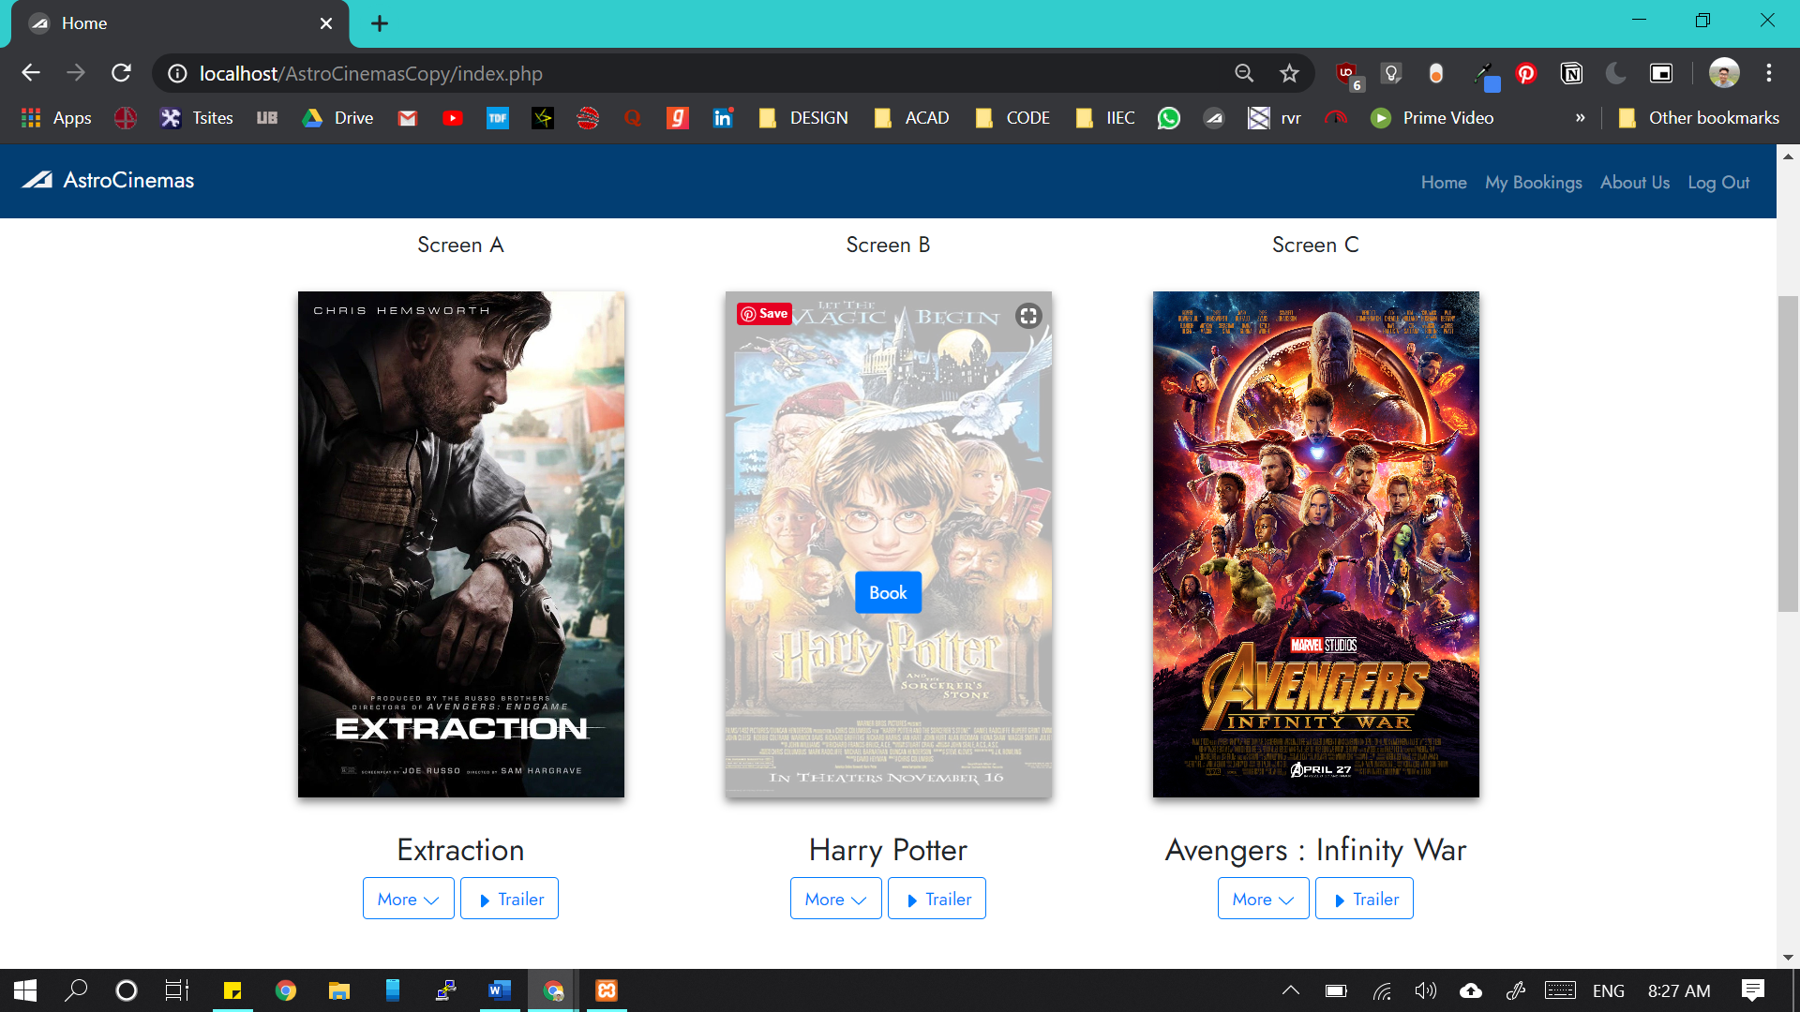Open the Chrome three-dot menu
The width and height of the screenshot is (1800, 1012).
coord(1769,73)
